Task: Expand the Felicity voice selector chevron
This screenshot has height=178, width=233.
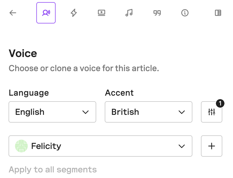Action: tap(182, 146)
